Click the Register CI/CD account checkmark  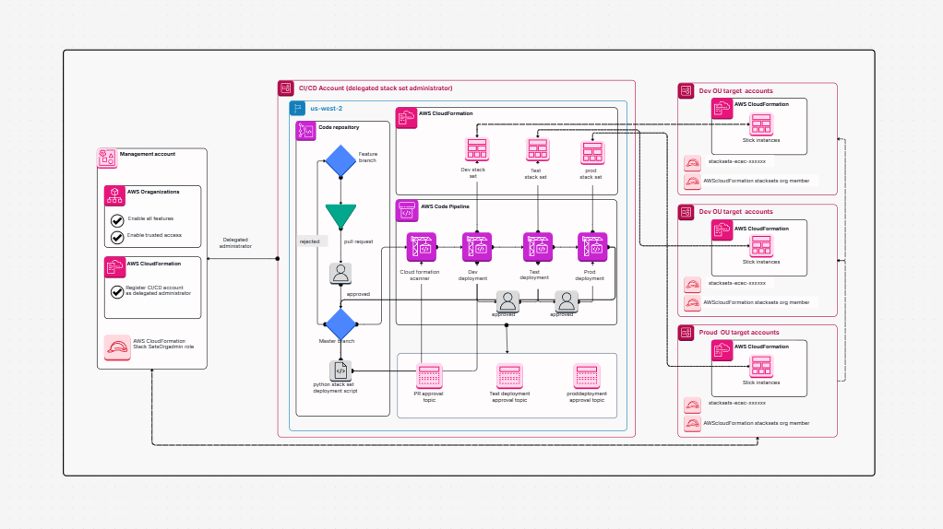coord(117,292)
